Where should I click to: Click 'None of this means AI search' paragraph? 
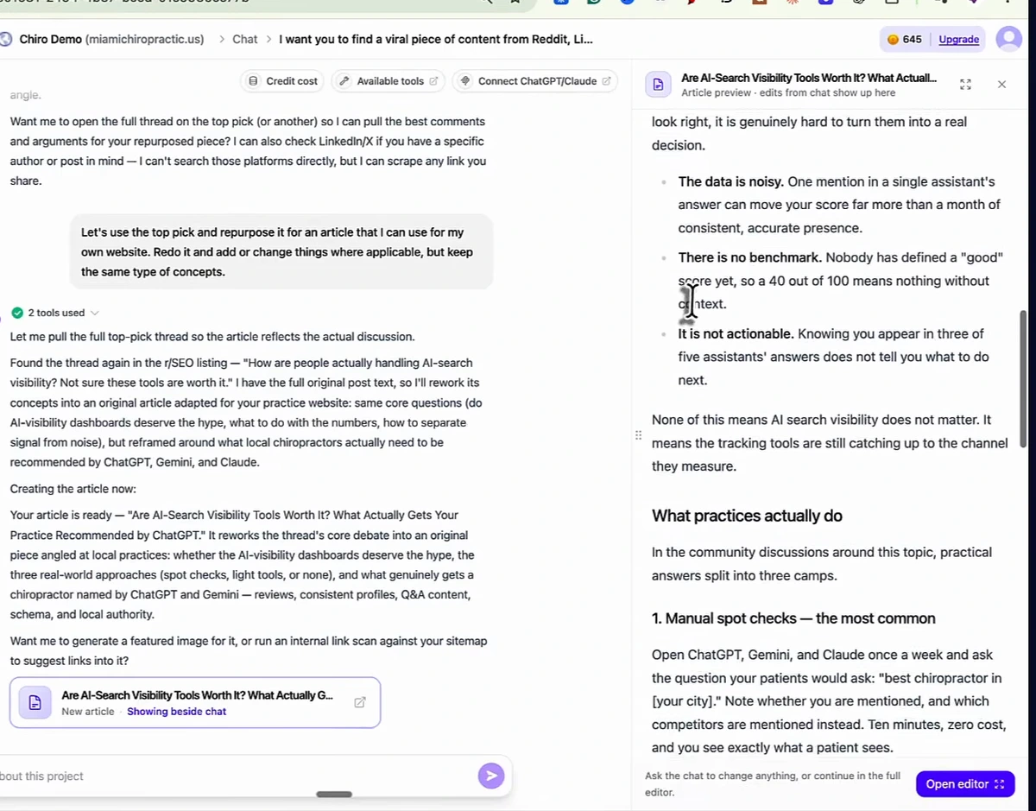point(830,443)
